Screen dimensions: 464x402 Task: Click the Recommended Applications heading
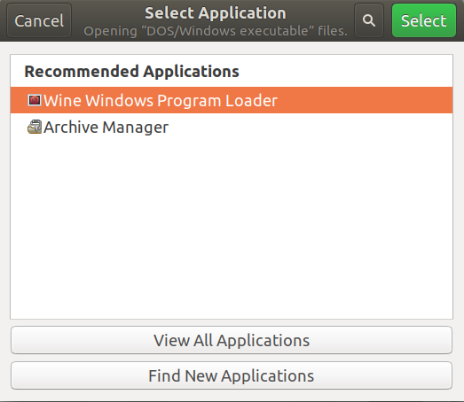point(131,72)
